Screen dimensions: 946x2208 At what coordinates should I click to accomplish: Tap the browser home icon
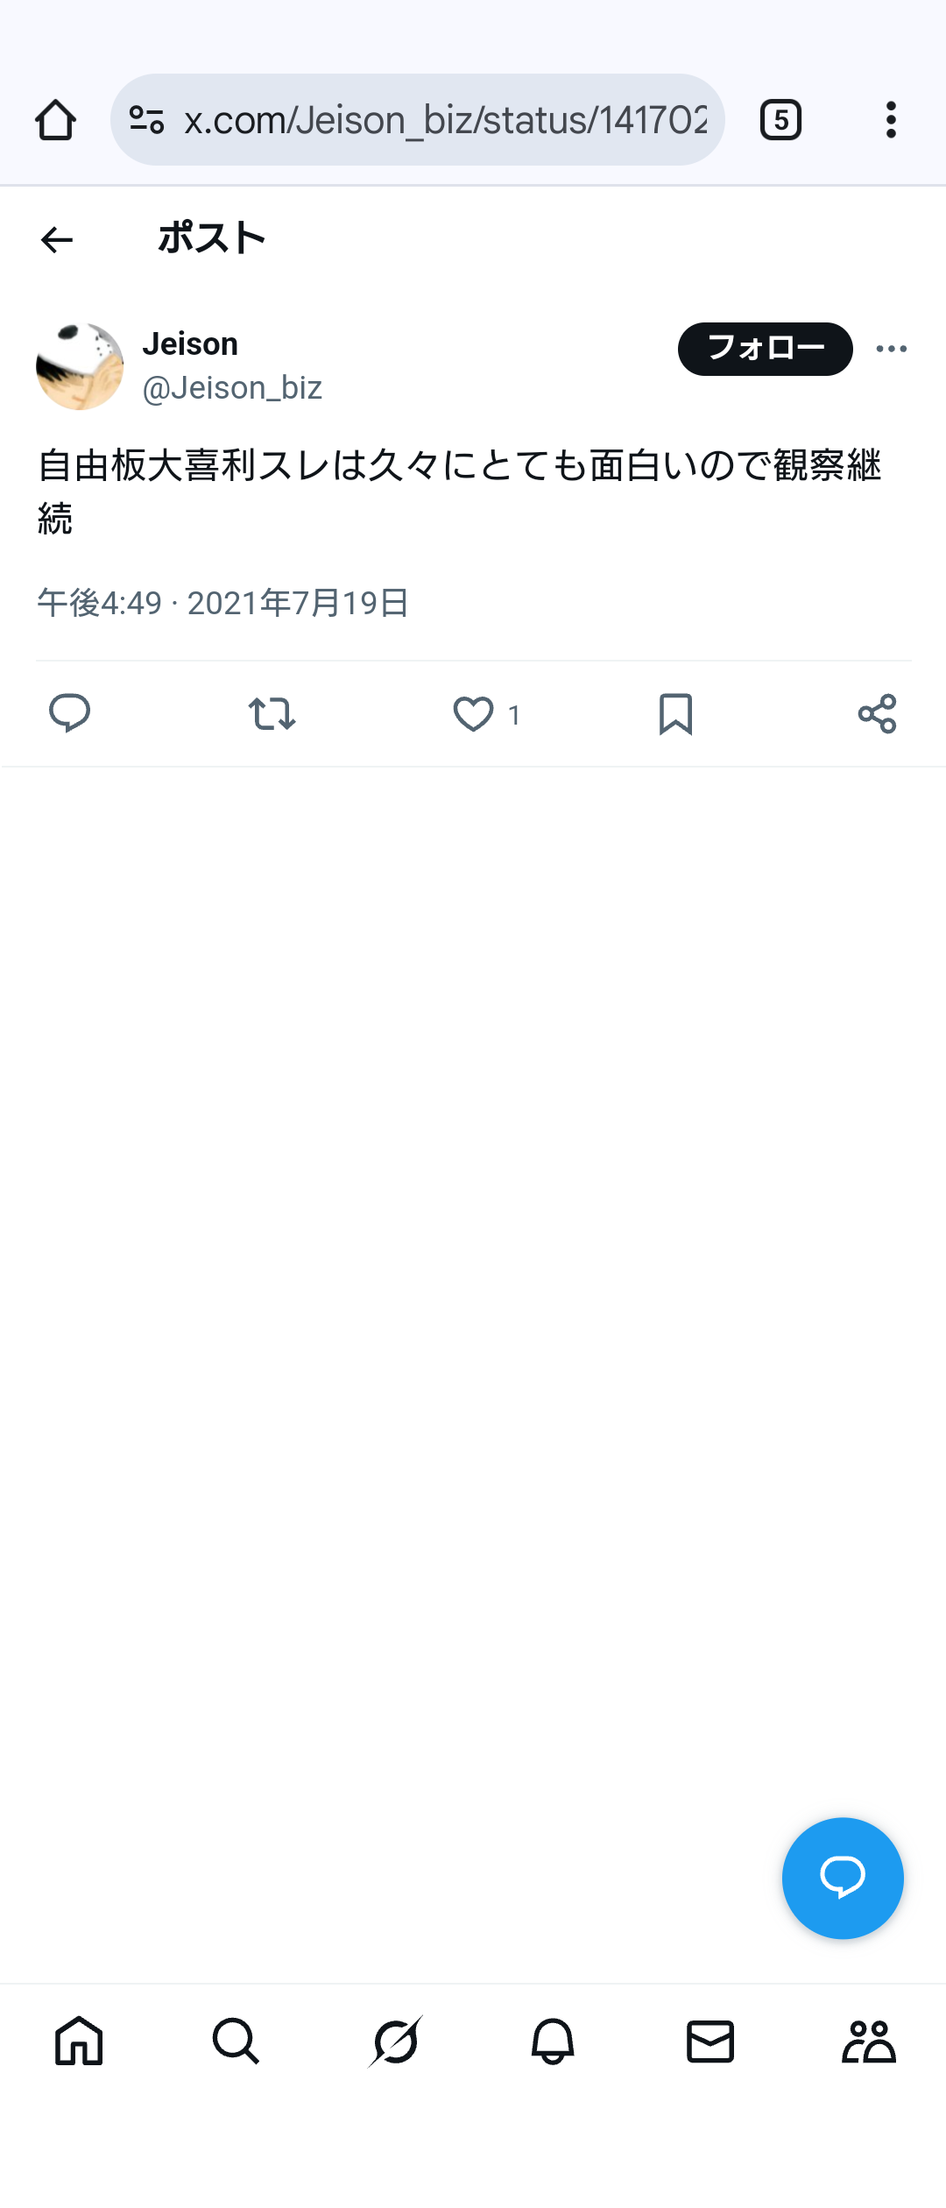[x=55, y=120]
